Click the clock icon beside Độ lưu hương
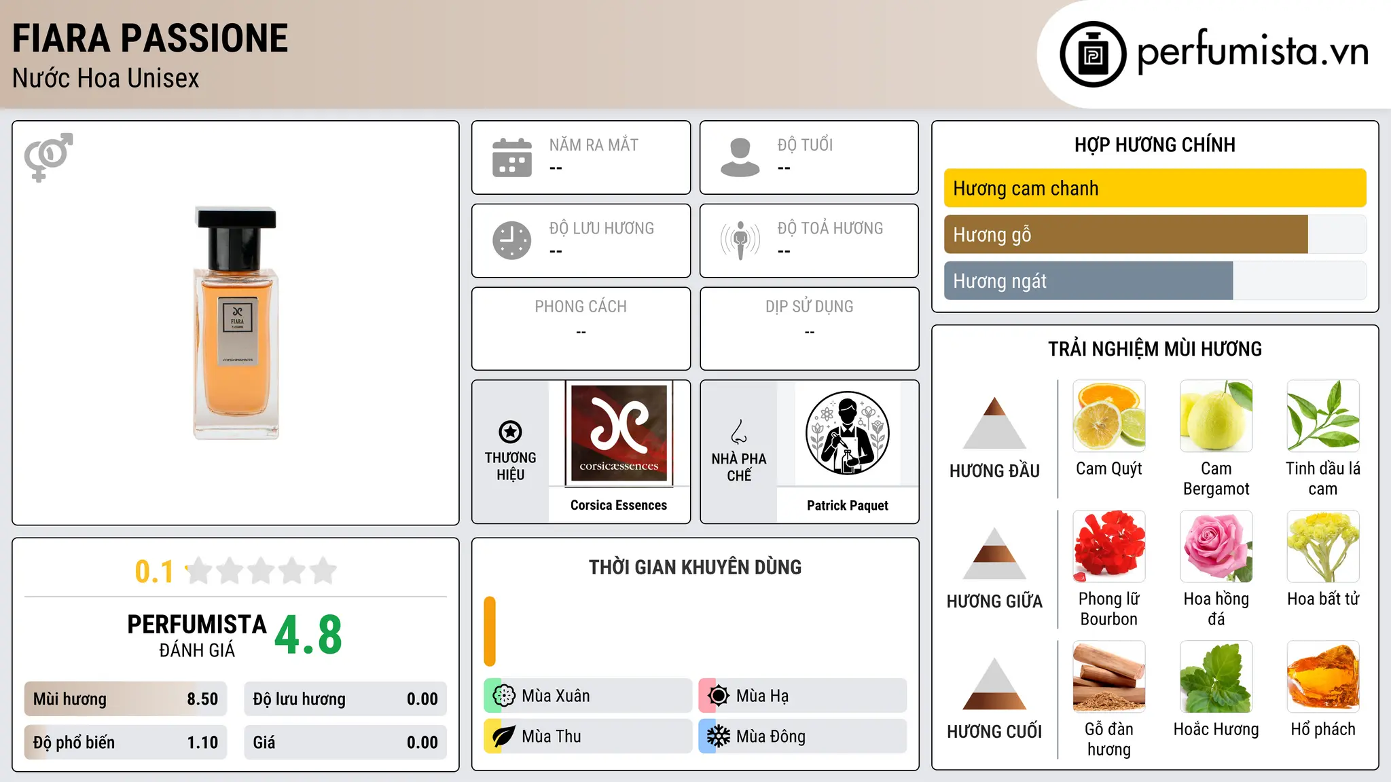This screenshot has width=1391, height=782. click(x=512, y=240)
